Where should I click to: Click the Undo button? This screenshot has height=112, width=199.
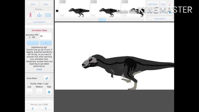pyautogui.click(x=33, y=4)
